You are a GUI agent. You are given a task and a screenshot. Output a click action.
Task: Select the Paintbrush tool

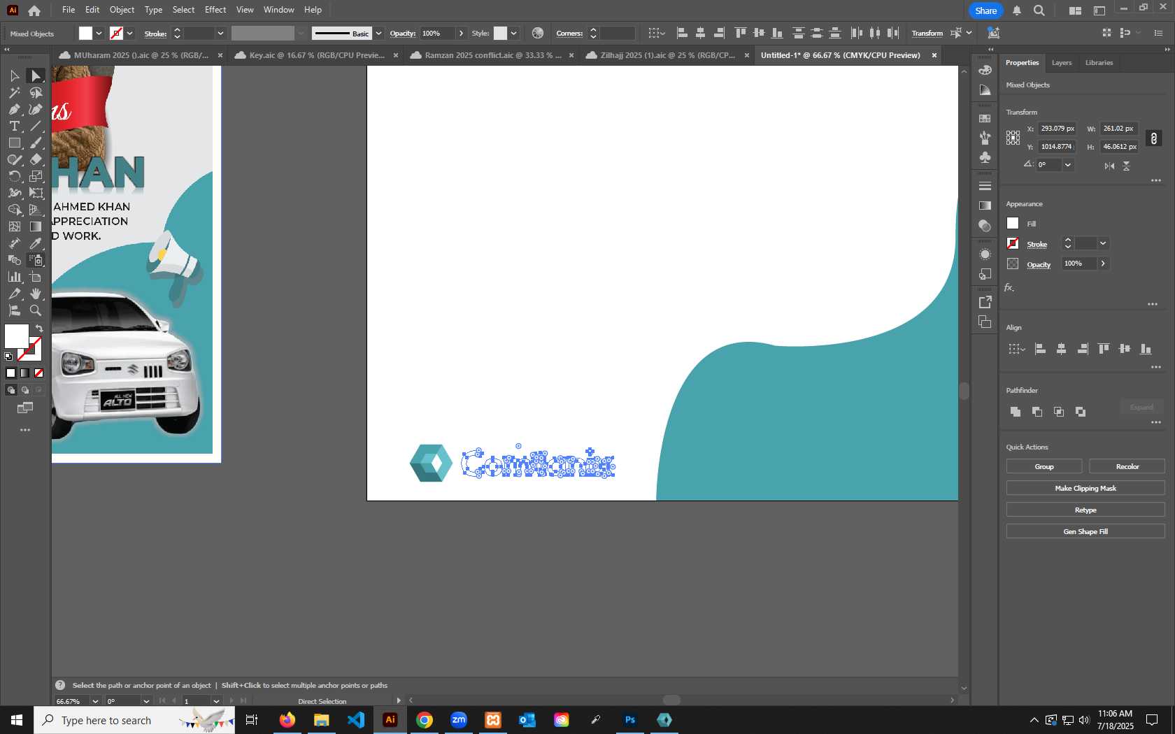[36, 143]
